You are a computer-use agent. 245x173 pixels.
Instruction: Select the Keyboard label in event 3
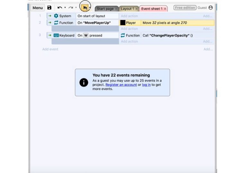[x=67, y=35]
